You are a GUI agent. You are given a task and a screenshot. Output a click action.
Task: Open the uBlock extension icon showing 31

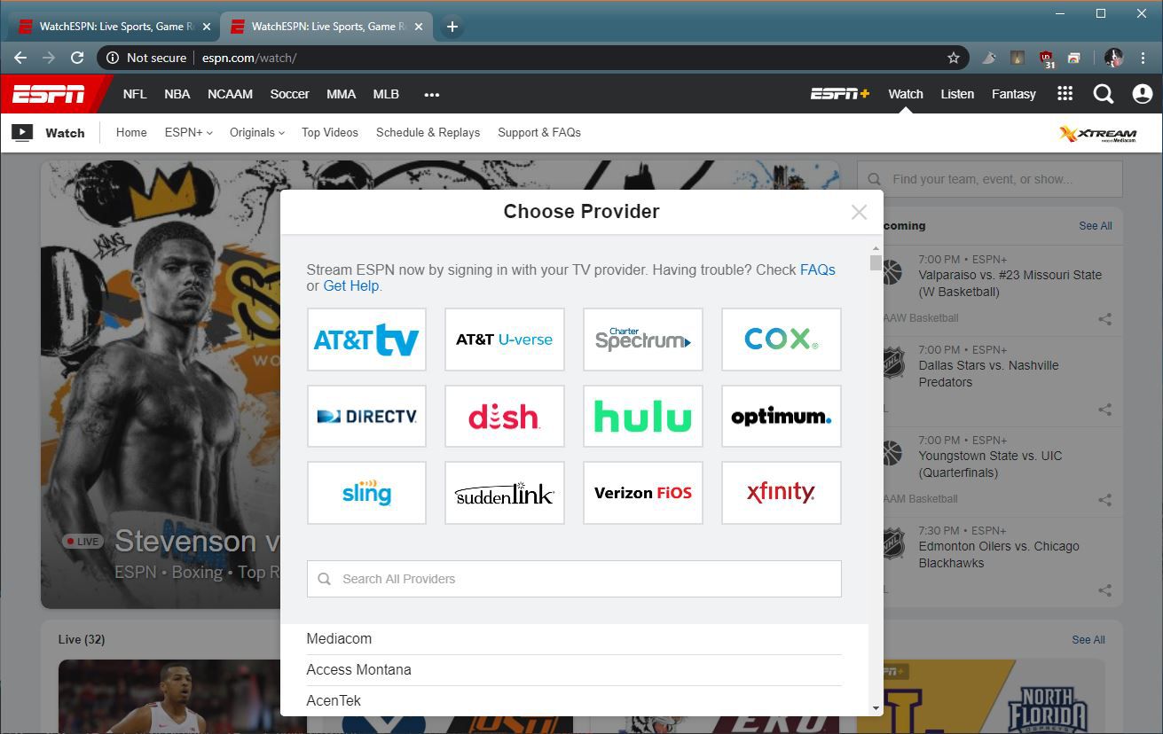click(x=1047, y=59)
